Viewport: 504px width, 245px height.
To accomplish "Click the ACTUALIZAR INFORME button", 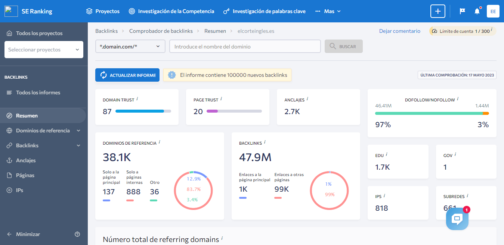I will (x=127, y=75).
